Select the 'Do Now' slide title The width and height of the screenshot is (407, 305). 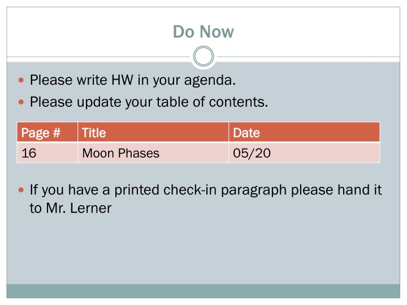pos(203,32)
